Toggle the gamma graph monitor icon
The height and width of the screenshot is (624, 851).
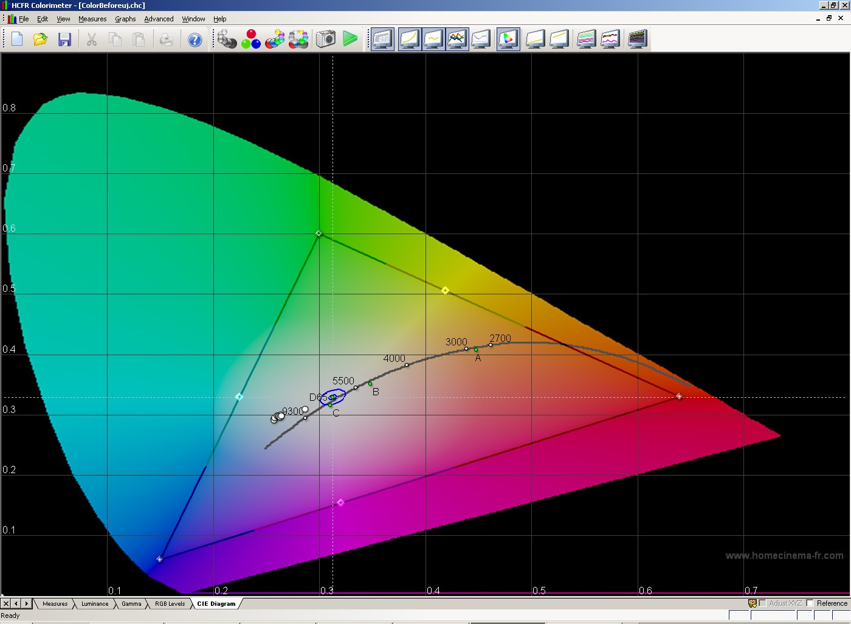coord(433,40)
